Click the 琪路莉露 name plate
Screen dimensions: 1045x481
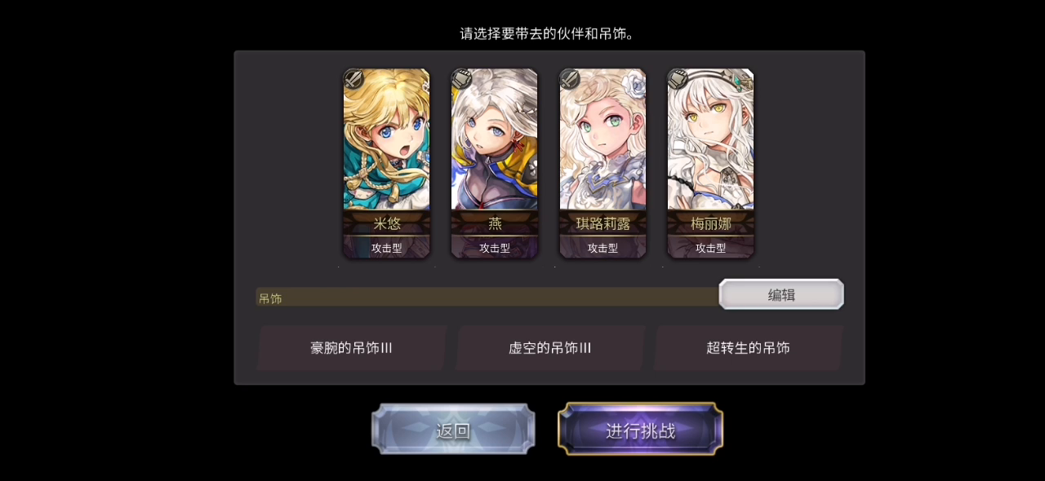(603, 223)
